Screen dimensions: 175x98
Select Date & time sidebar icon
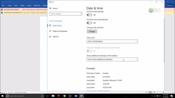coord(50,26)
